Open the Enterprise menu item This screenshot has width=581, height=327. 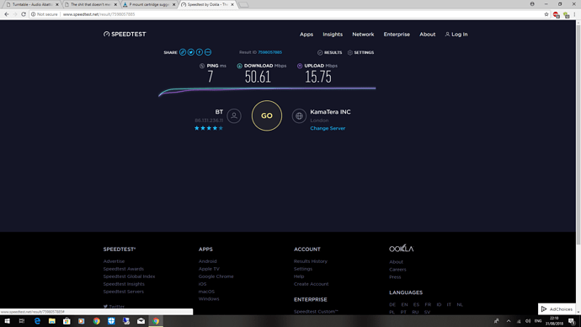pos(397,34)
